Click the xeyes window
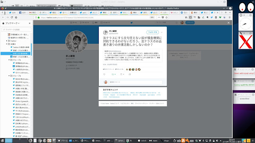The image size is (255, 143). (246, 7)
